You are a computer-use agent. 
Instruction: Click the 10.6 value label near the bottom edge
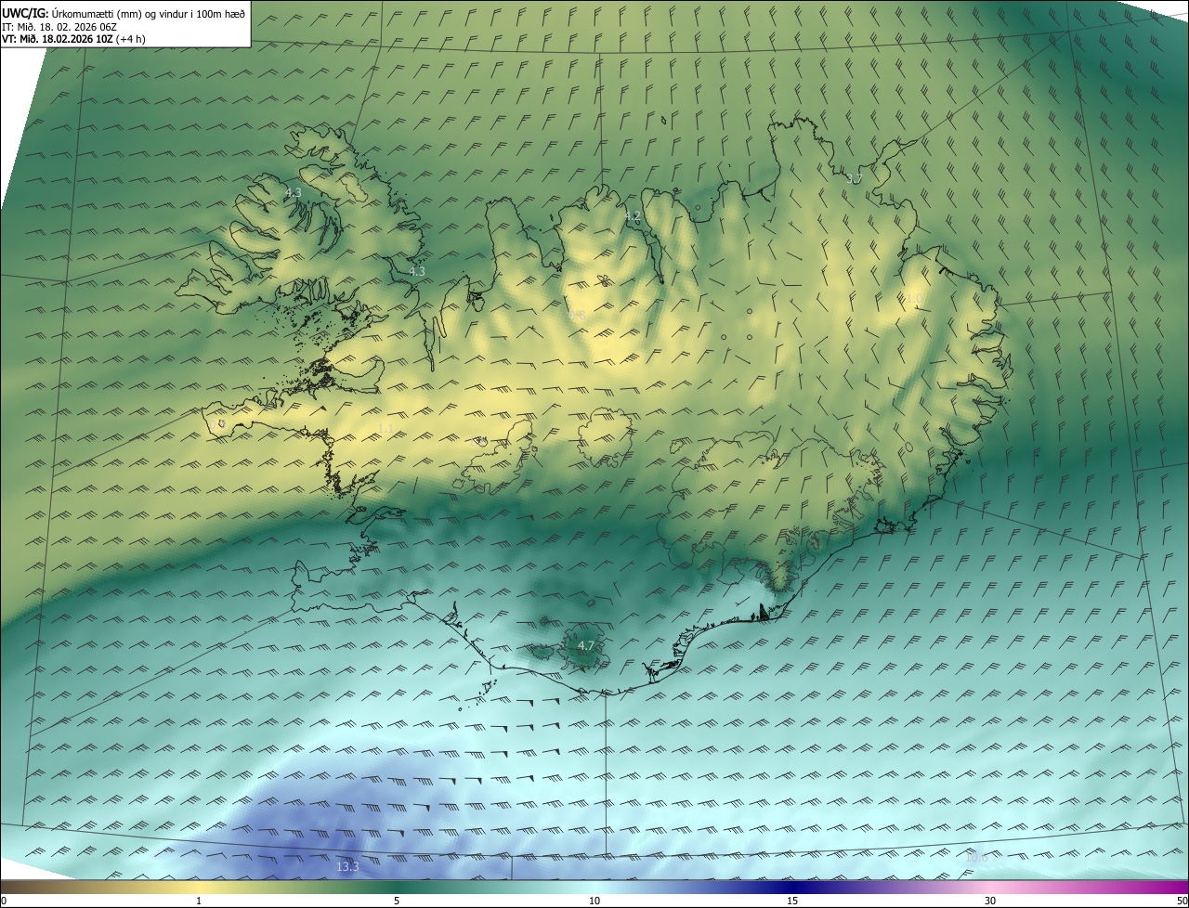(x=977, y=857)
